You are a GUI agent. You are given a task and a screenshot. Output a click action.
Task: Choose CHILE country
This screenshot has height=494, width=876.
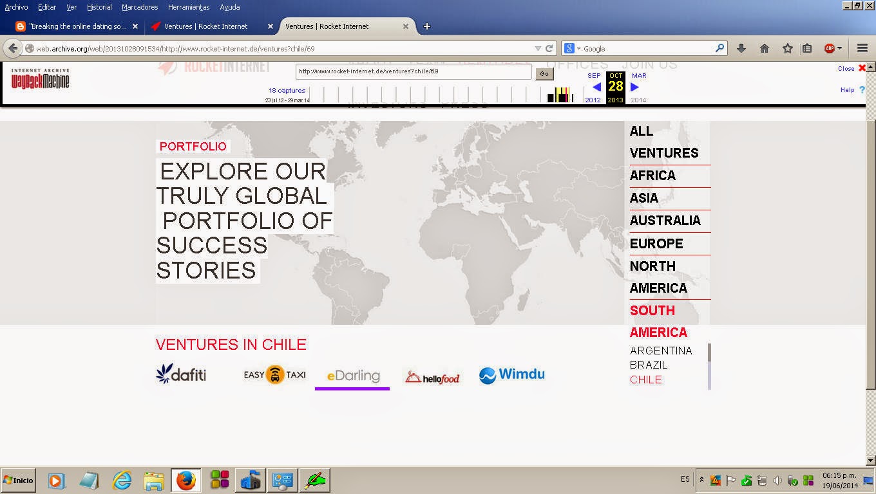coord(646,380)
